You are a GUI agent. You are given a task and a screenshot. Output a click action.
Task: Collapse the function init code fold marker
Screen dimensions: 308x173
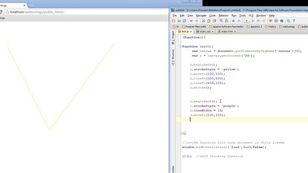181,47
